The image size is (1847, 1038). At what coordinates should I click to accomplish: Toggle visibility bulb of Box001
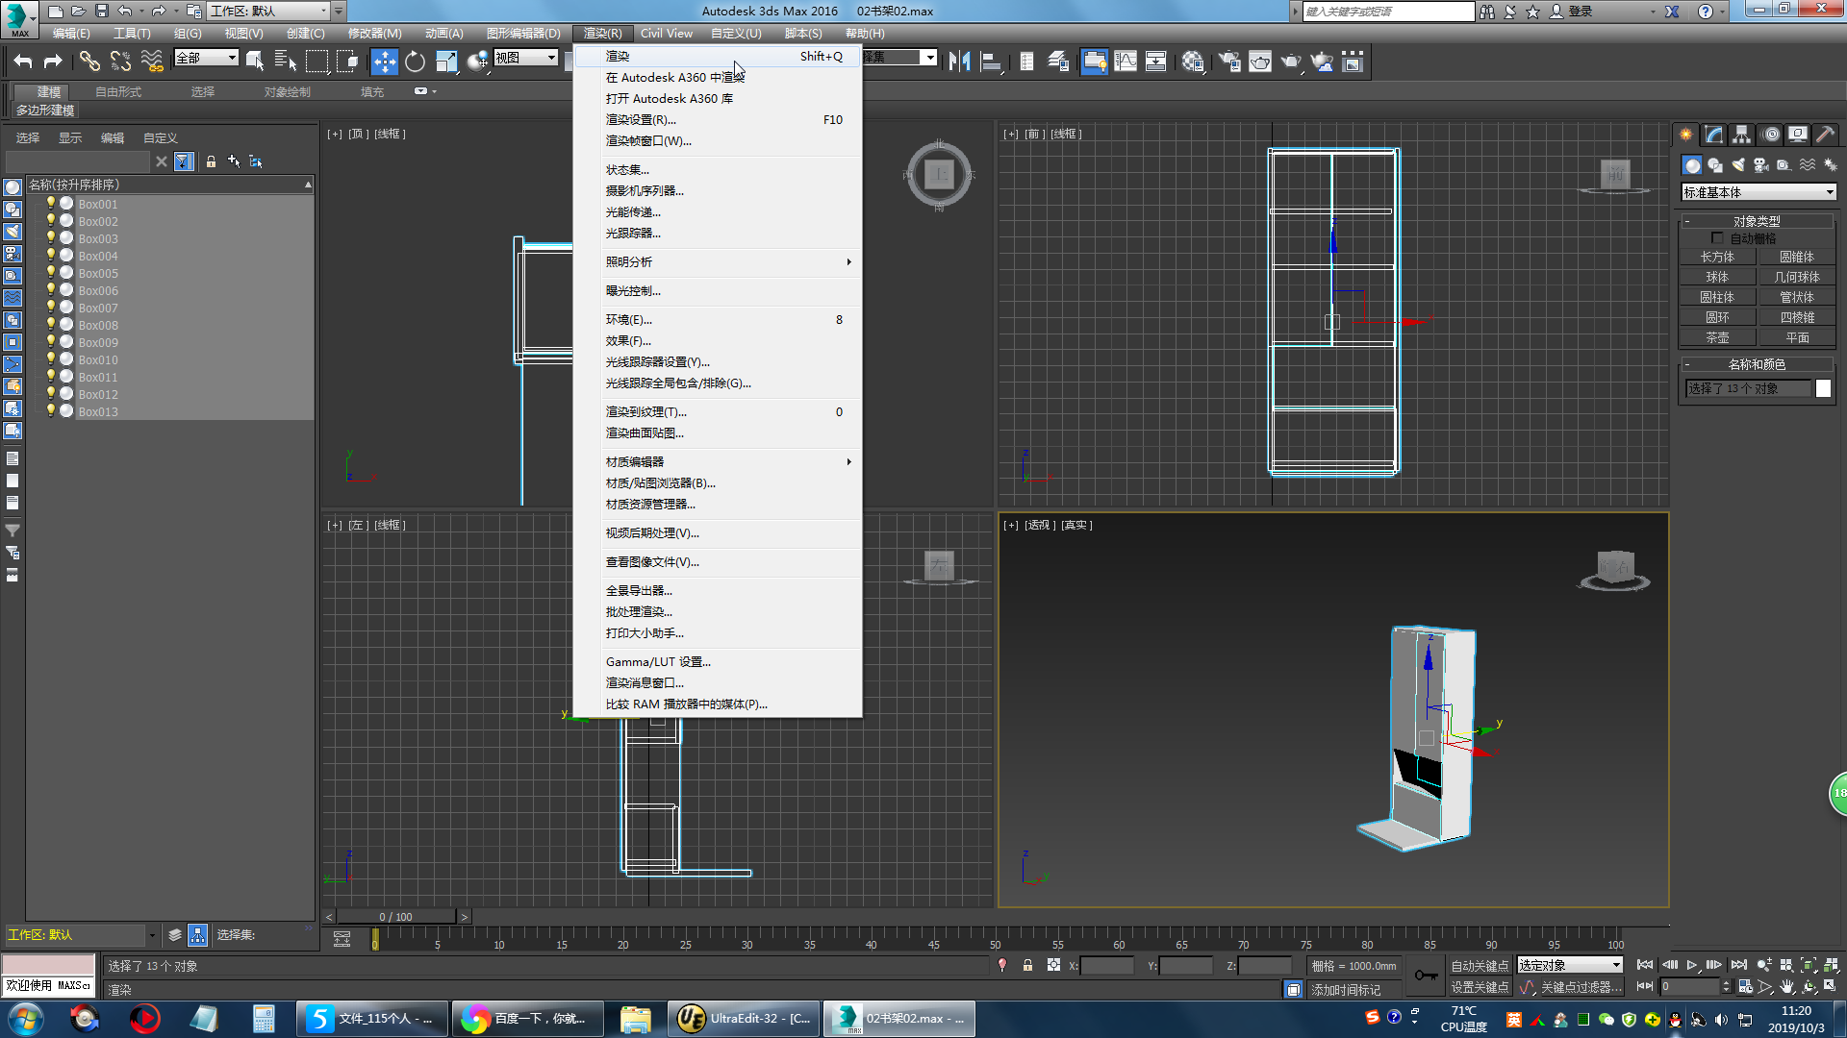coord(51,204)
